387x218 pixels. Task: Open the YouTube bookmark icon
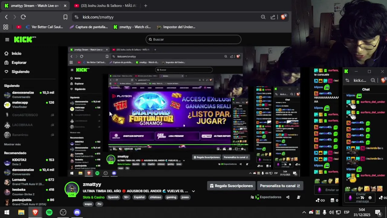click(19, 27)
